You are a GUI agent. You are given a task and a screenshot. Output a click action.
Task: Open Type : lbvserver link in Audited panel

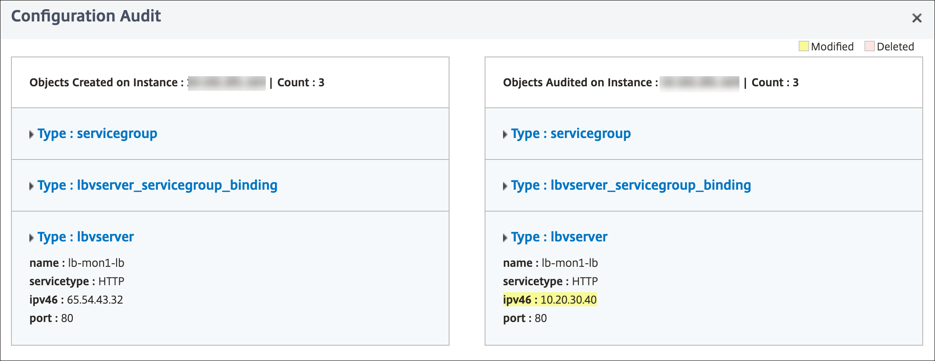tap(559, 237)
